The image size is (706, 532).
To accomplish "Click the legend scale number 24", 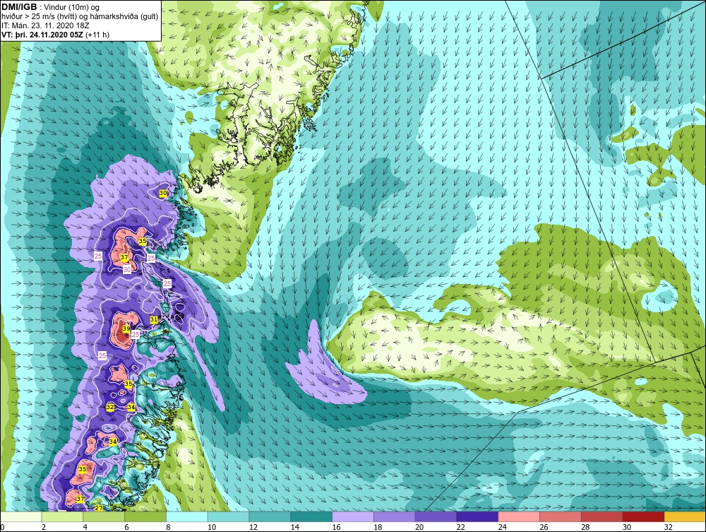I will click(502, 527).
